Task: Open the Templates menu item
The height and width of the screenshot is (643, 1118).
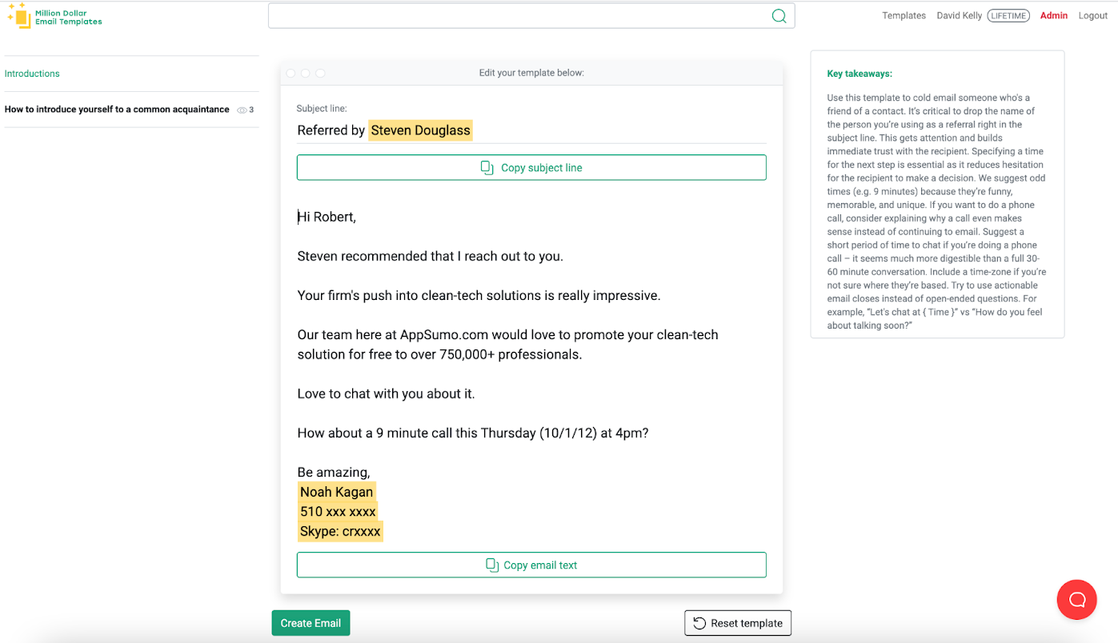Action: 904,16
